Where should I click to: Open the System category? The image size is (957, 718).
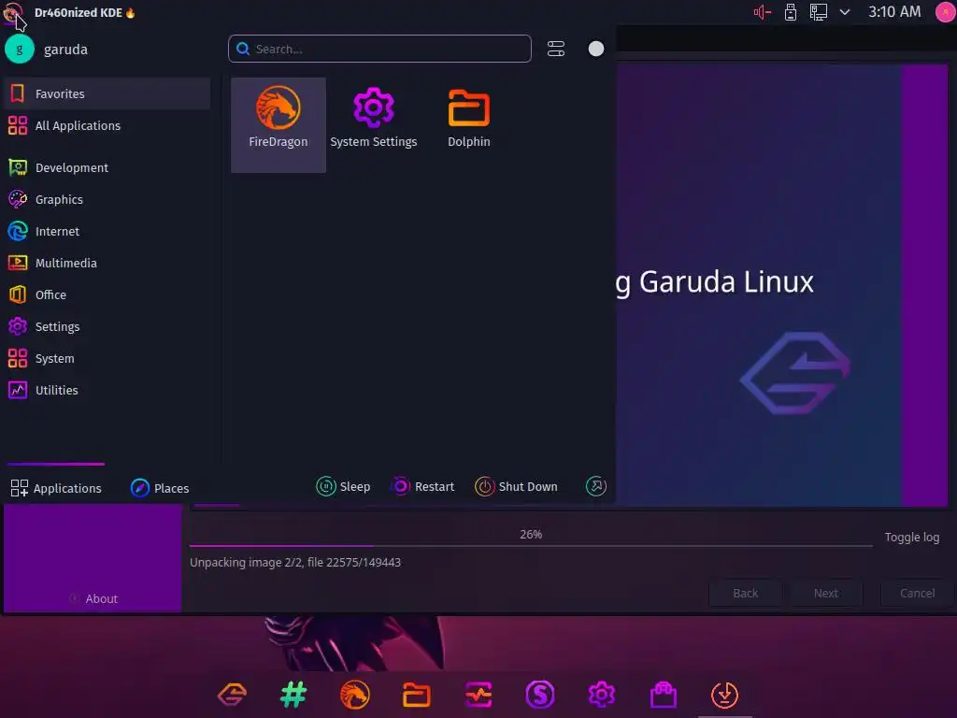(107, 358)
